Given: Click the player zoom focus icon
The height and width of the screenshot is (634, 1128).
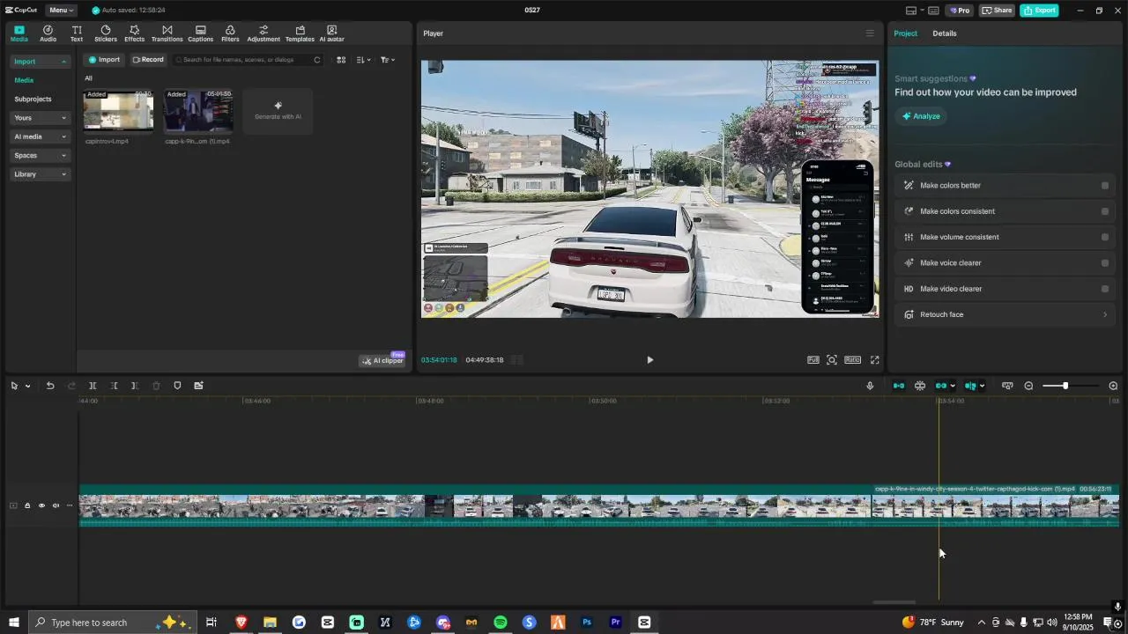Looking at the screenshot, I should (x=832, y=360).
